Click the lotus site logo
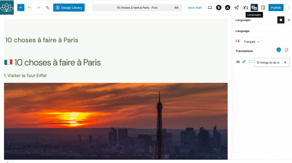The height and width of the screenshot is (163, 292). [x=7, y=7]
